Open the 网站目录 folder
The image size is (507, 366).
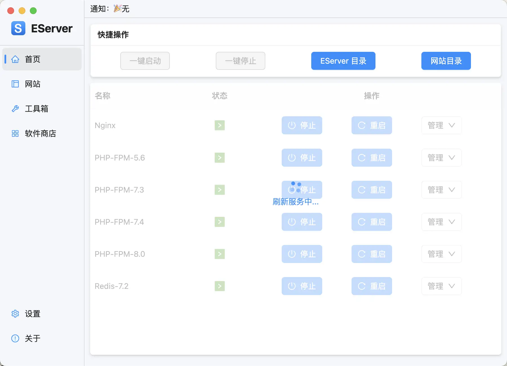pos(446,61)
